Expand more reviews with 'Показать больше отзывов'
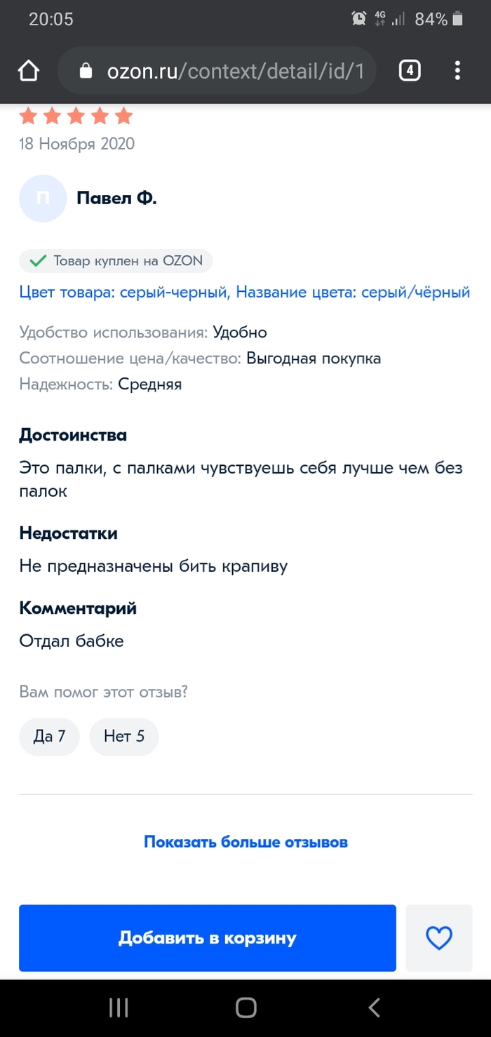The width and height of the screenshot is (491, 1037). [x=245, y=841]
